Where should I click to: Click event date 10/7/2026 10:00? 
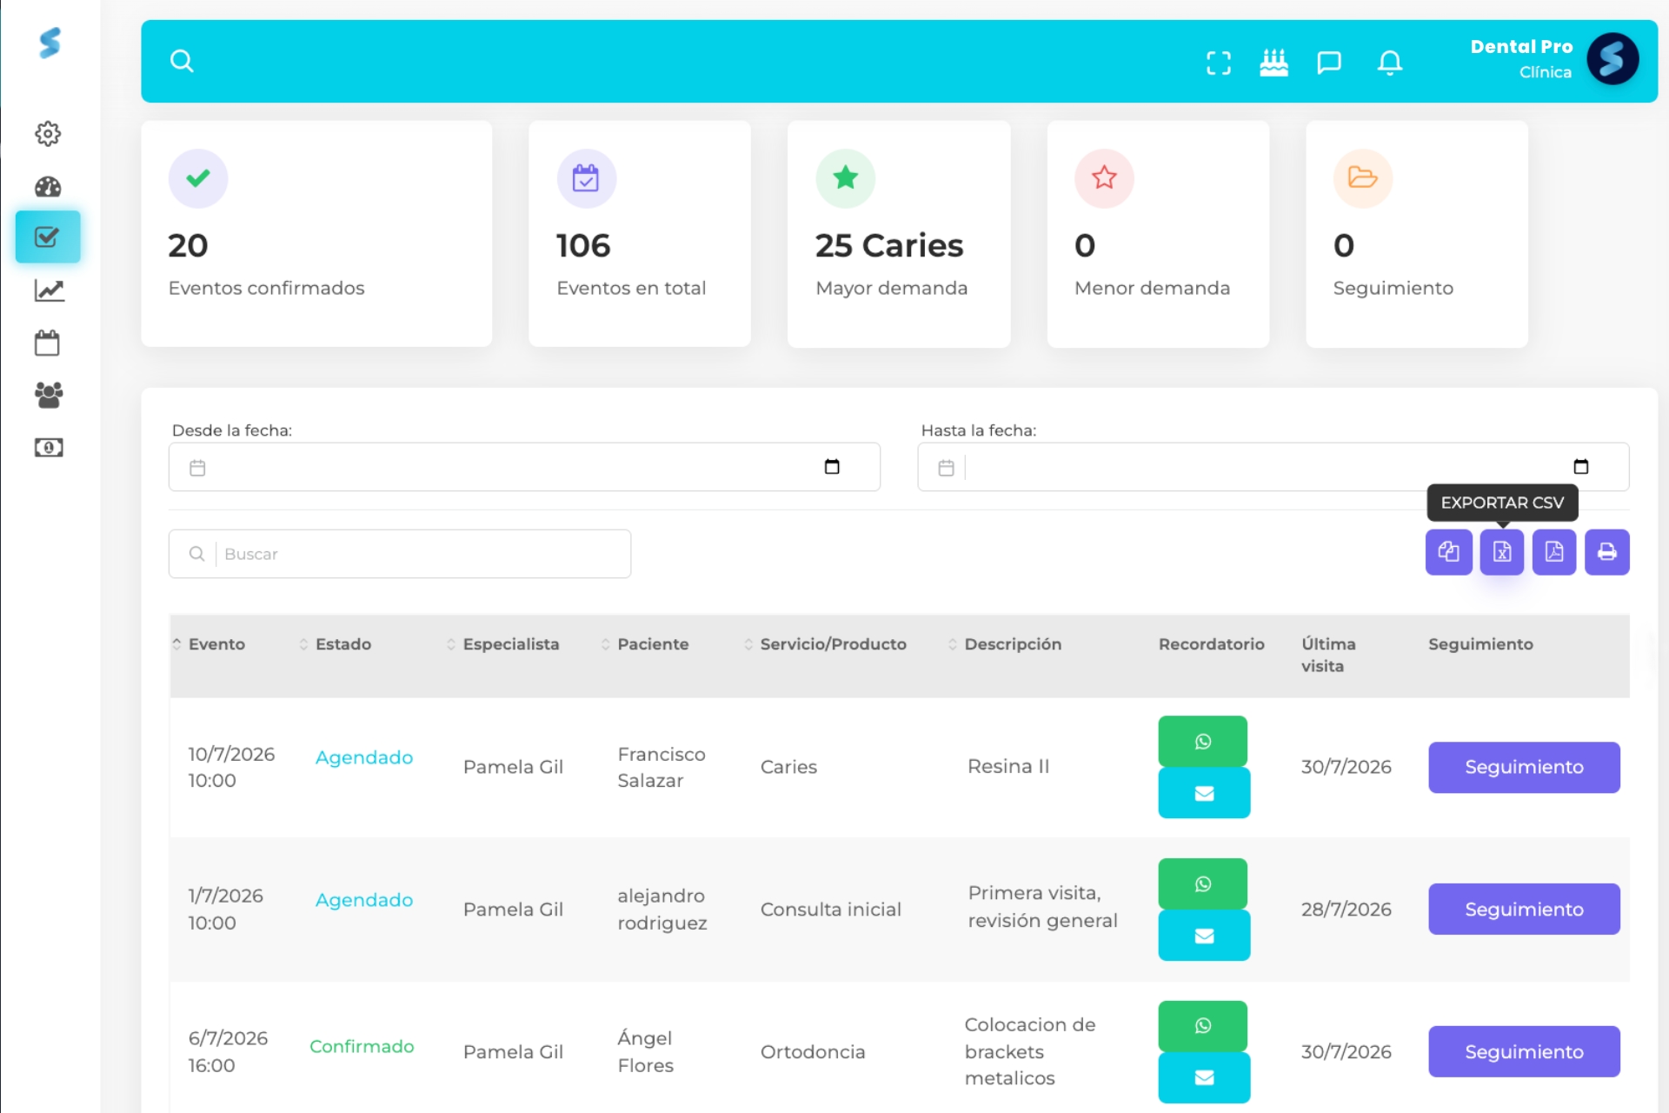231,767
